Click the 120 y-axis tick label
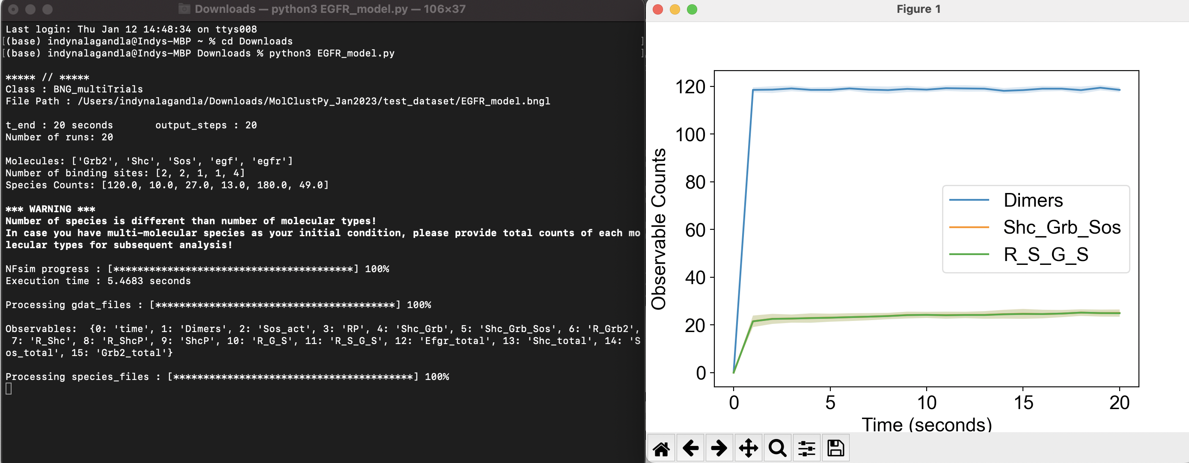The width and height of the screenshot is (1189, 463). pos(690,87)
